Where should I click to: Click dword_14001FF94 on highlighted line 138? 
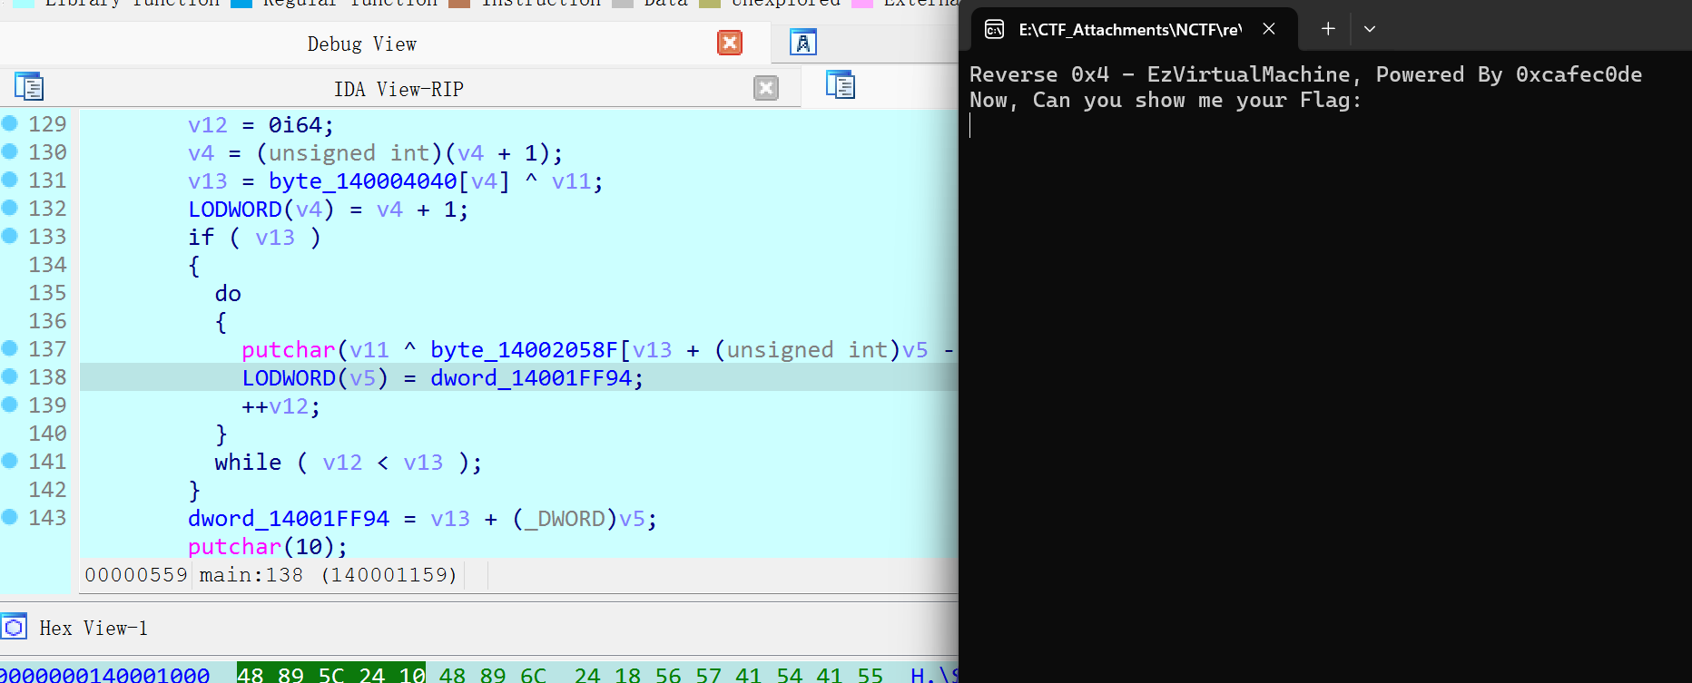click(530, 378)
